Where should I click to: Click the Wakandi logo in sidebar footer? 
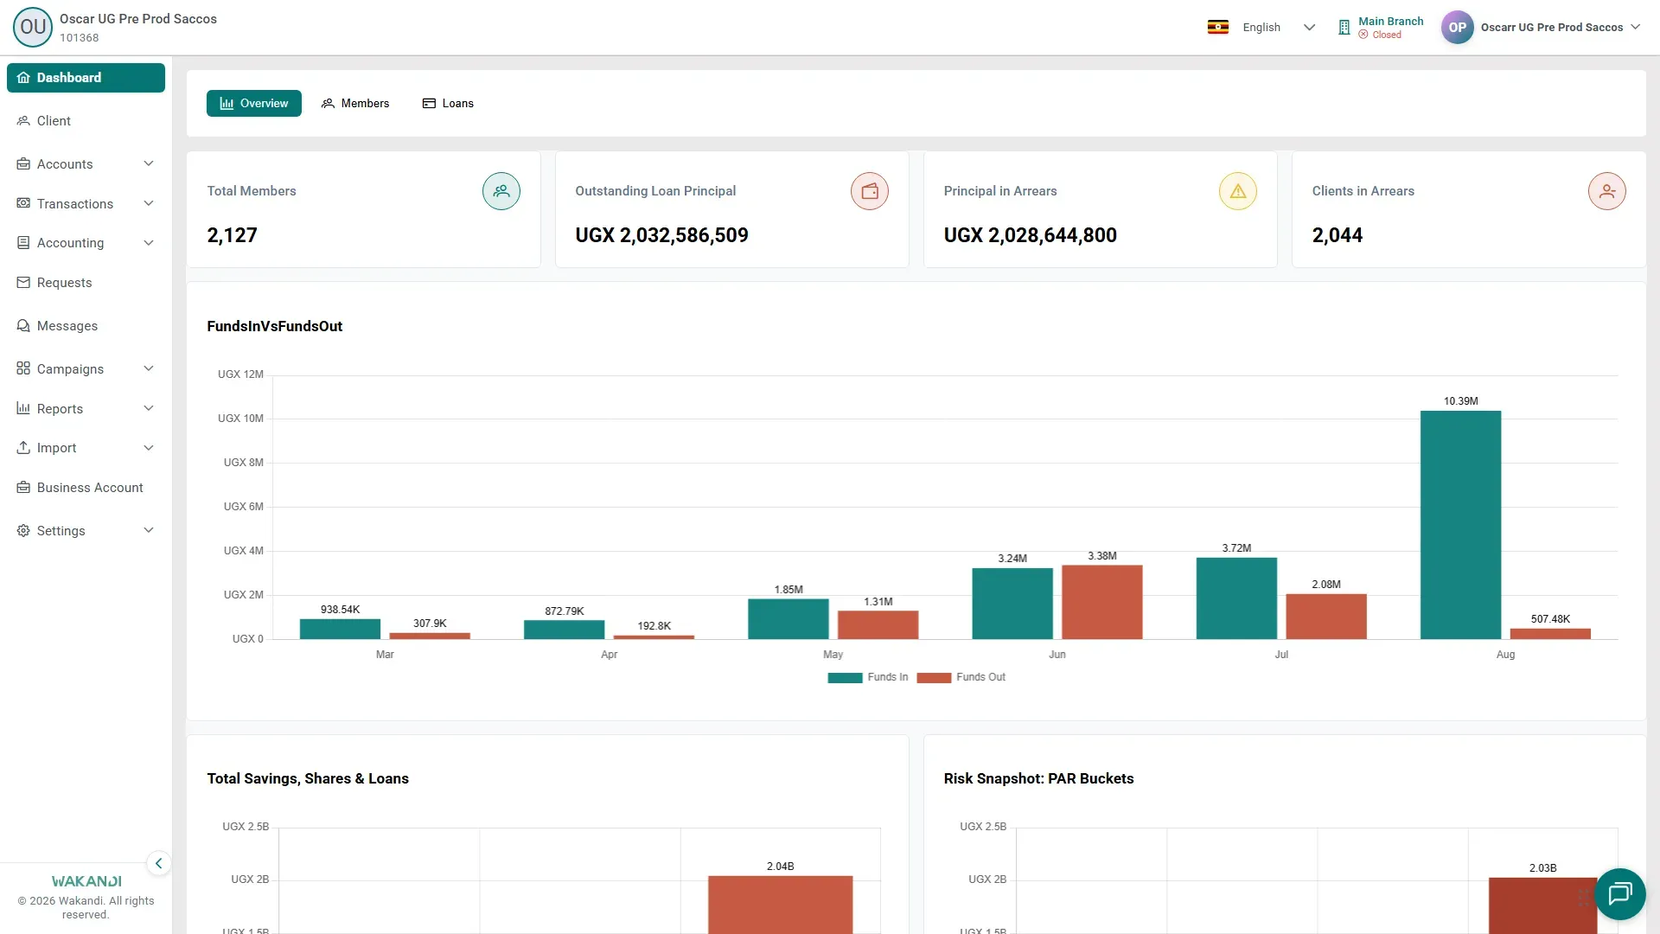coord(86,881)
